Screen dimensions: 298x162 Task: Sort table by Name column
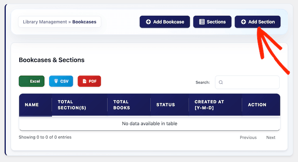(x=35, y=105)
